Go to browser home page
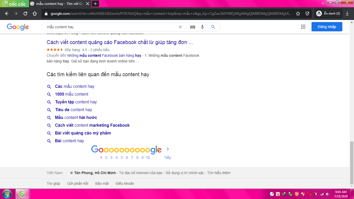 35,13
